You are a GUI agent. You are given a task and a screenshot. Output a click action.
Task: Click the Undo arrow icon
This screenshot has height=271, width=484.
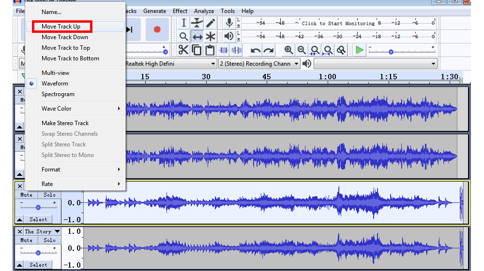(255, 50)
